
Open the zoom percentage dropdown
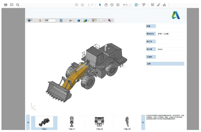tap(130, 5)
